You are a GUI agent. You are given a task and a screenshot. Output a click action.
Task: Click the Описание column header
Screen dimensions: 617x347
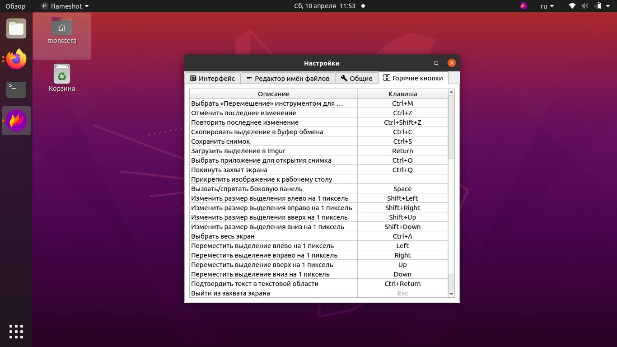pos(273,94)
